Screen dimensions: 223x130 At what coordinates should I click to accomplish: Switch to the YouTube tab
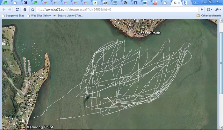click(155, 3)
